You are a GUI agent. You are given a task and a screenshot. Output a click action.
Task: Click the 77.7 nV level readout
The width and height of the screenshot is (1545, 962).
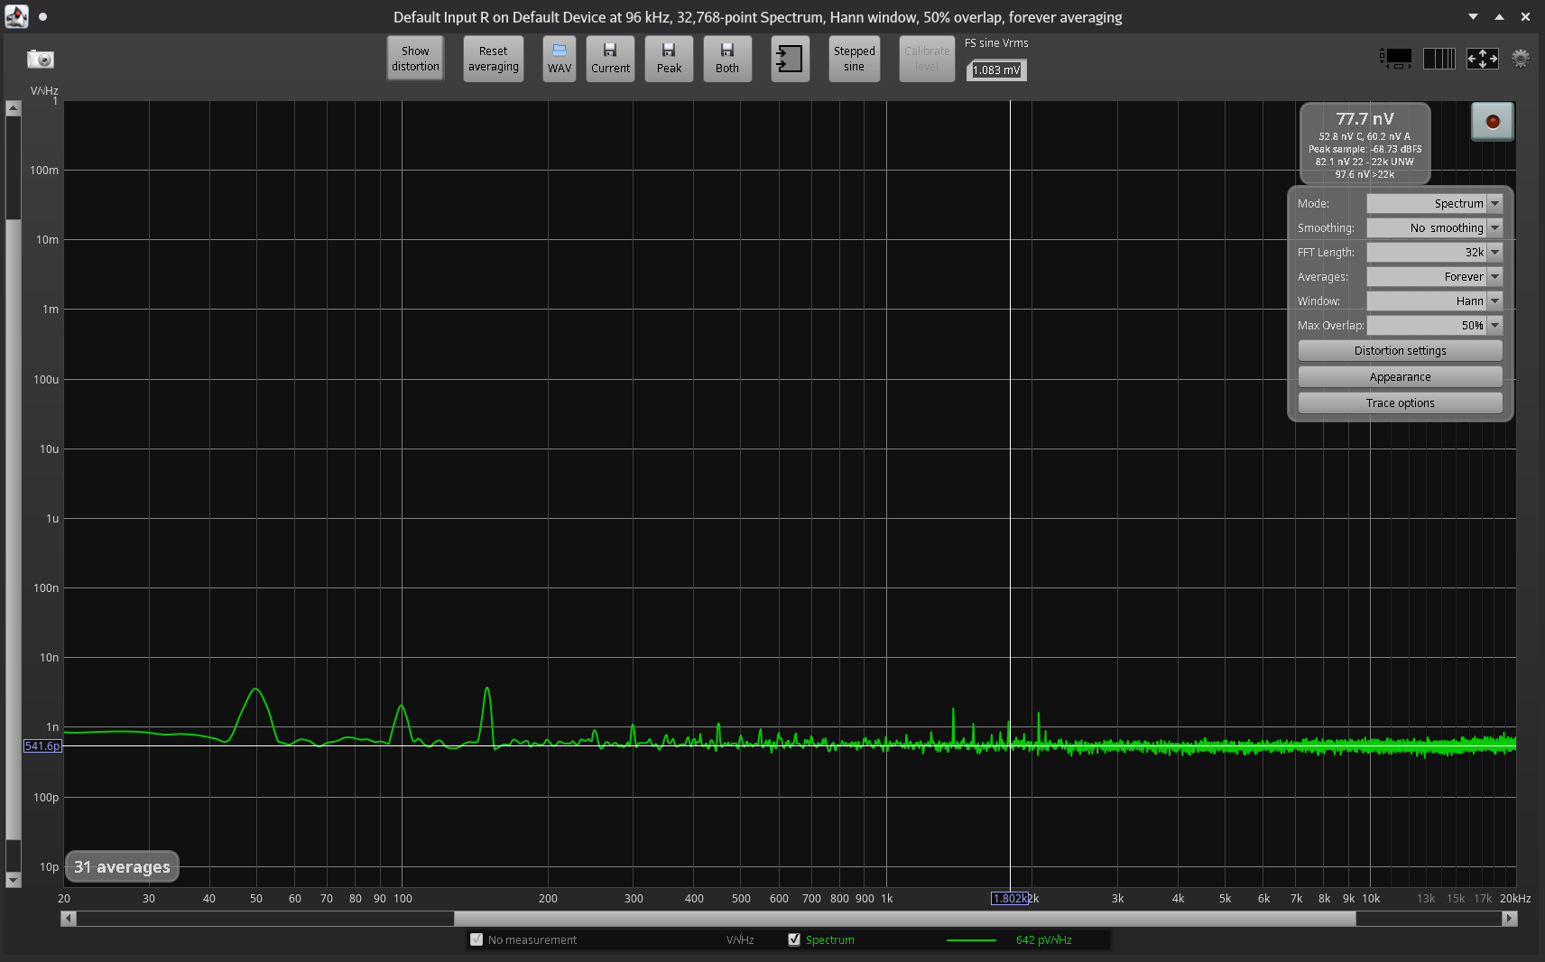pos(1365,119)
